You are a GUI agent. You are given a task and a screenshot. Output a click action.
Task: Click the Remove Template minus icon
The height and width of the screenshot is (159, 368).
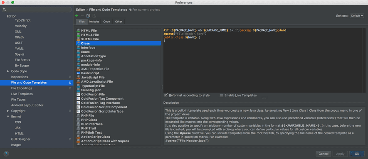(82, 16)
